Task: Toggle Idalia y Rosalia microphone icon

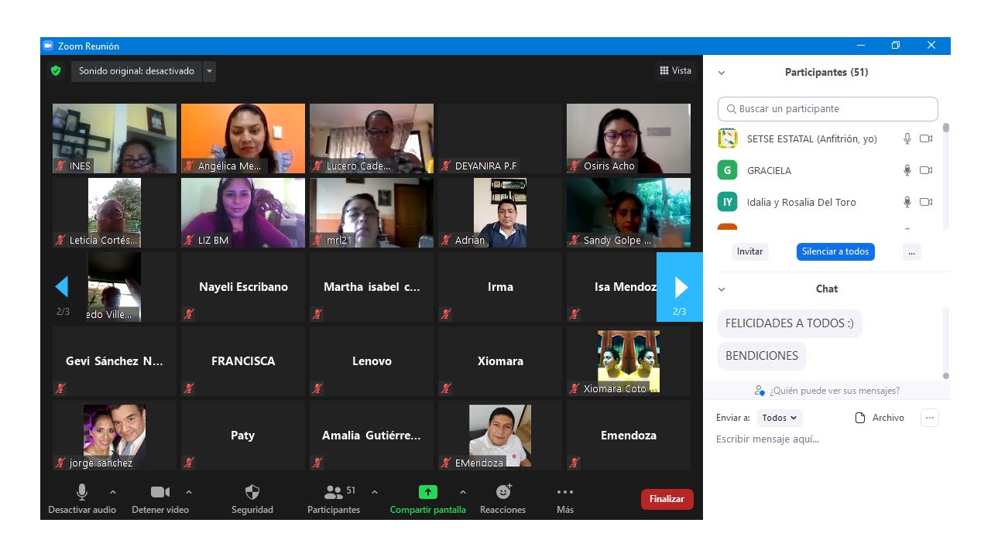Action: click(x=907, y=203)
